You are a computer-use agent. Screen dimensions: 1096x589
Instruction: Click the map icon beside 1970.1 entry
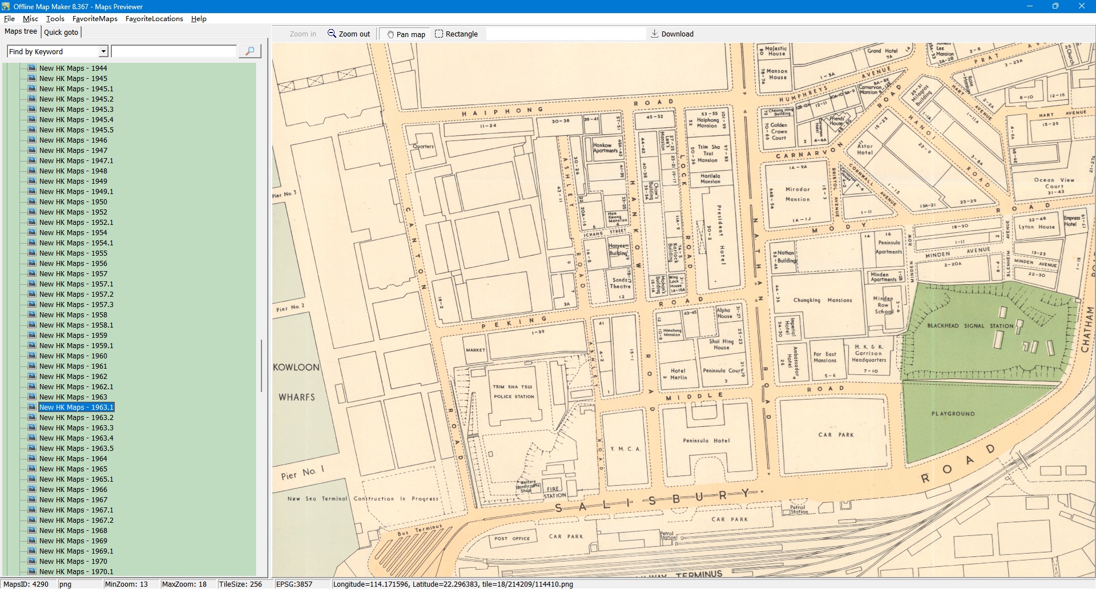click(32, 571)
